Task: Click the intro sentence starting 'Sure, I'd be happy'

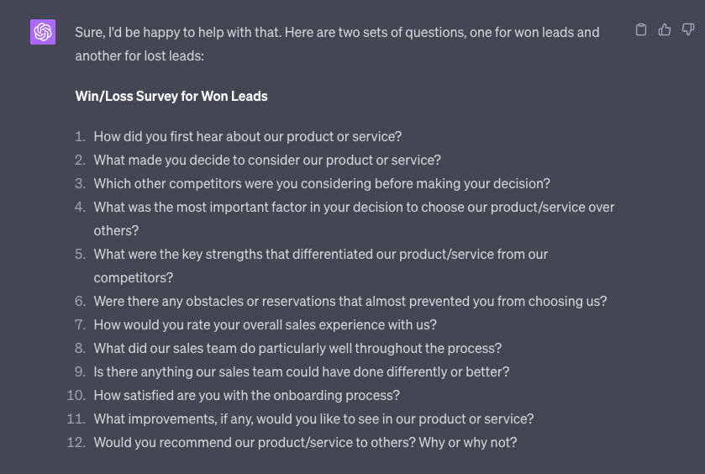Action: pos(337,44)
